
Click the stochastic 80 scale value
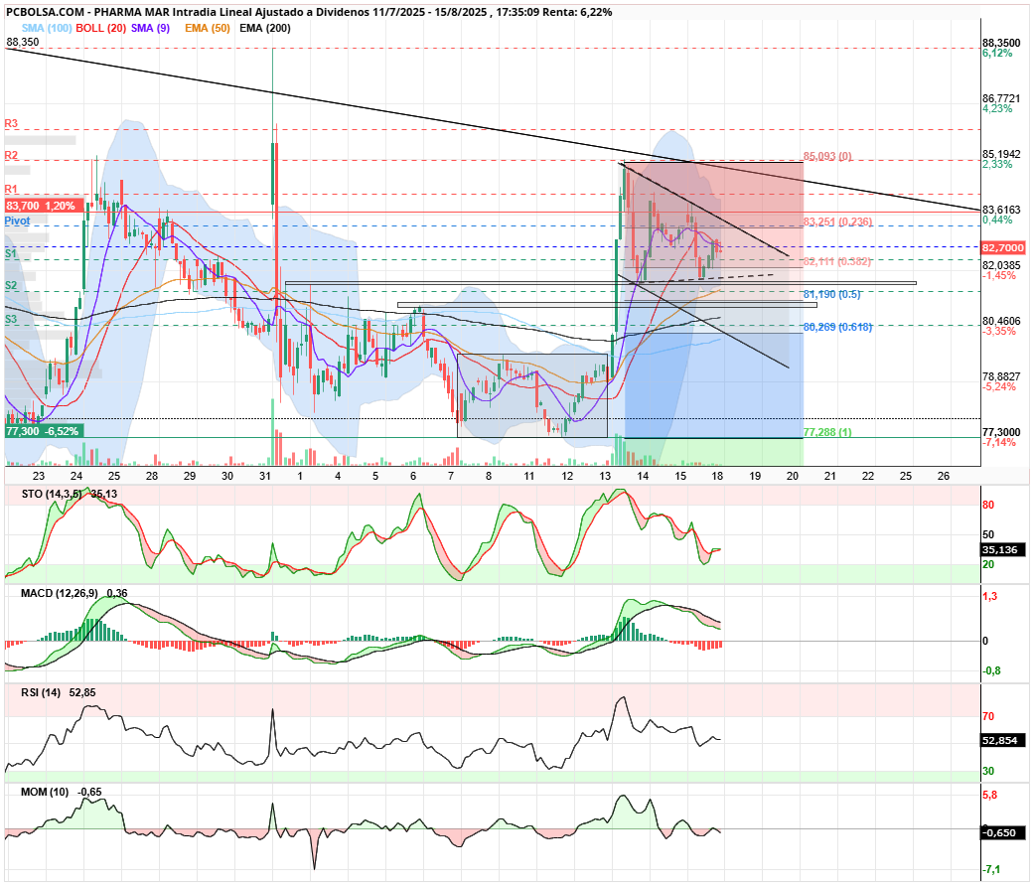tap(988, 505)
